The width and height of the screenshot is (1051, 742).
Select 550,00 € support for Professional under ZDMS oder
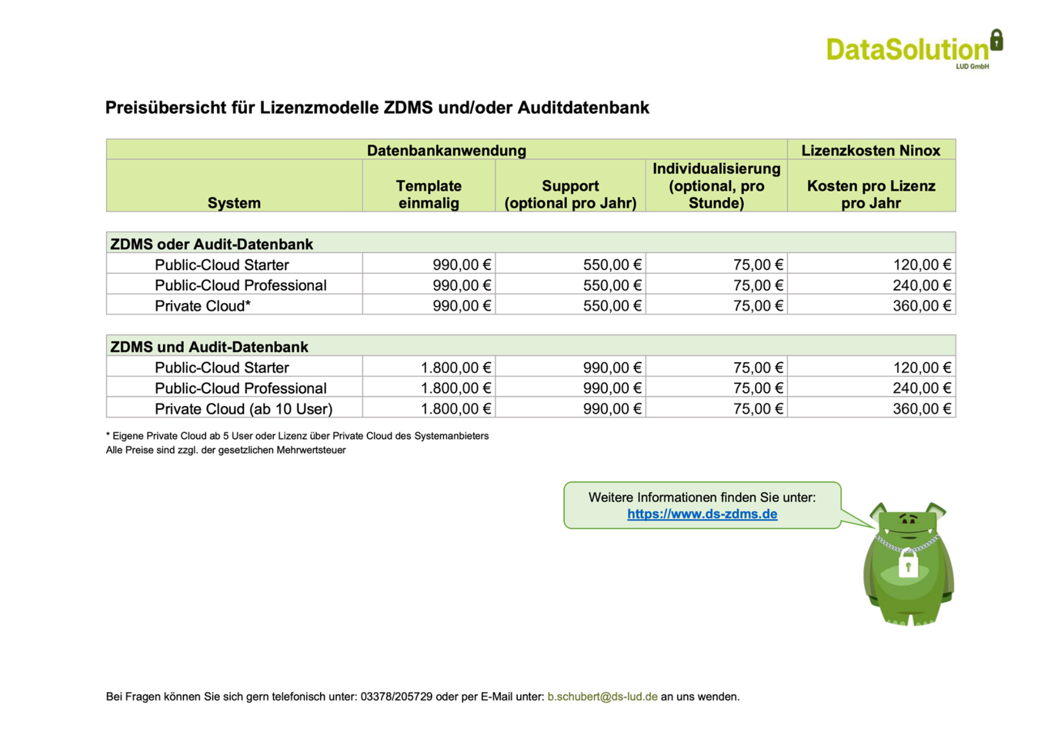coord(612,285)
